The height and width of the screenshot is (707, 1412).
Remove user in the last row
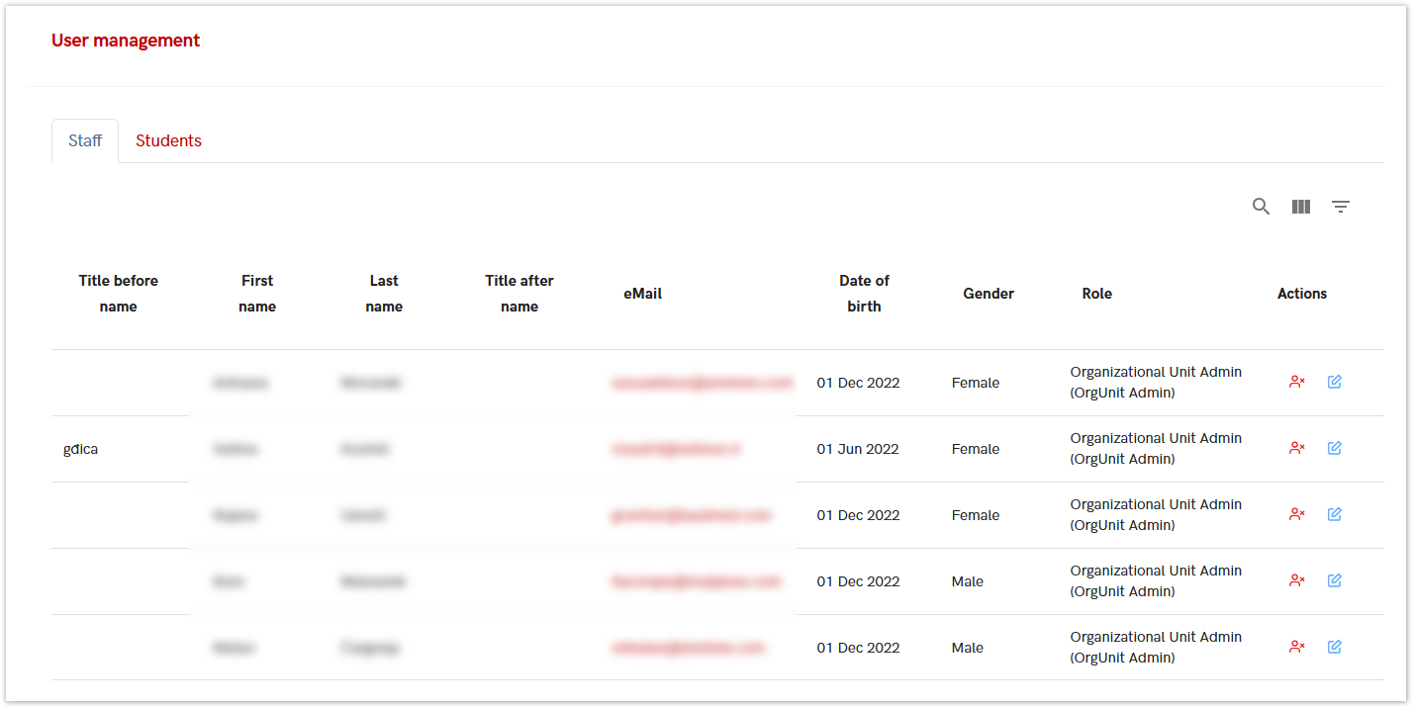coord(1297,647)
